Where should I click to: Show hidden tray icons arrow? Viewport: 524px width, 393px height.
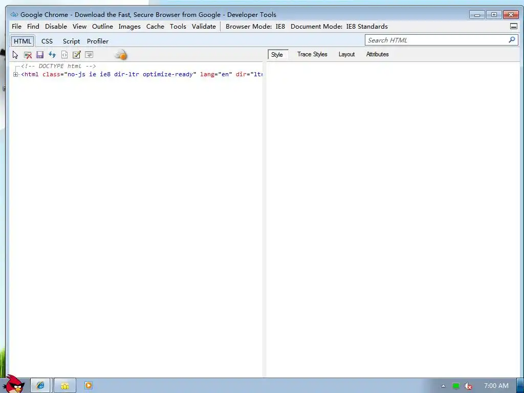(444, 386)
